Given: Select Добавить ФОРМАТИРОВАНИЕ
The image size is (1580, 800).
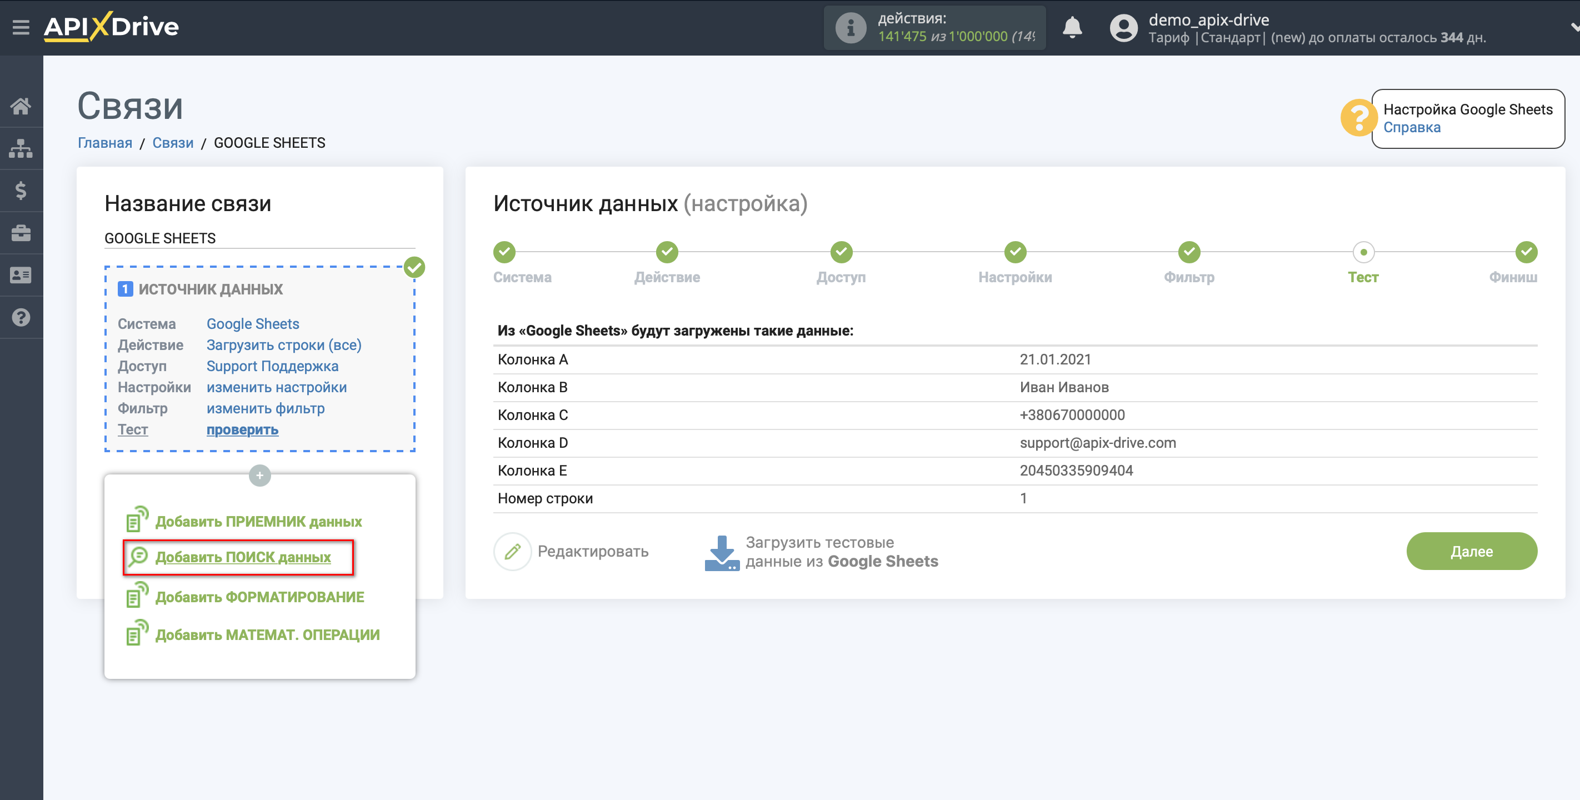Looking at the screenshot, I should point(259,597).
